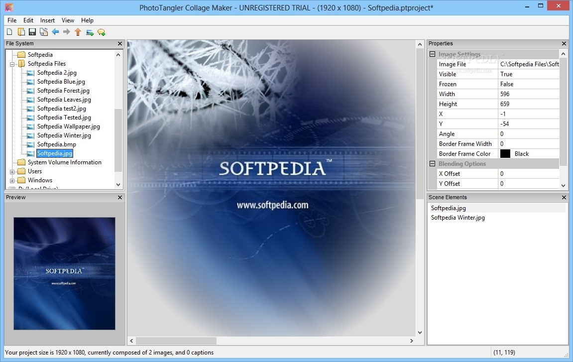Create a new project with the blank page icon
The width and height of the screenshot is (573, 362).
coord(10,32)
